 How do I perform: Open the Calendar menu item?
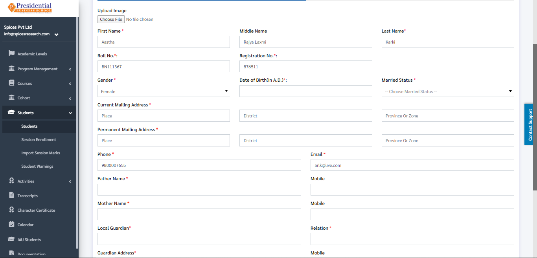tap(25, 225)
